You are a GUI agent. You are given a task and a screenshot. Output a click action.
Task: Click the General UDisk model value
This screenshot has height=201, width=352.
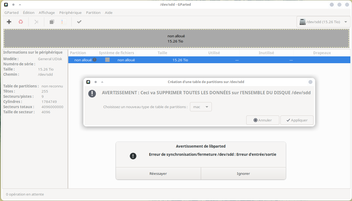coord(49,59)
